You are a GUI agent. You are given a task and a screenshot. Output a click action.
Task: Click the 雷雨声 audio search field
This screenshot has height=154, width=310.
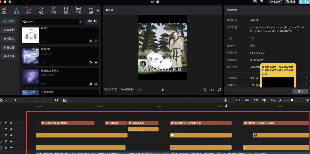(52, 22)
